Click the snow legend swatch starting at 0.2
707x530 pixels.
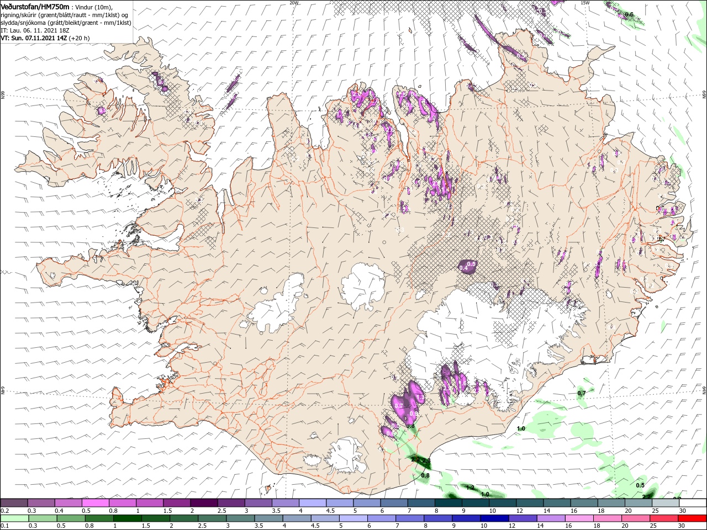[14, 503]
